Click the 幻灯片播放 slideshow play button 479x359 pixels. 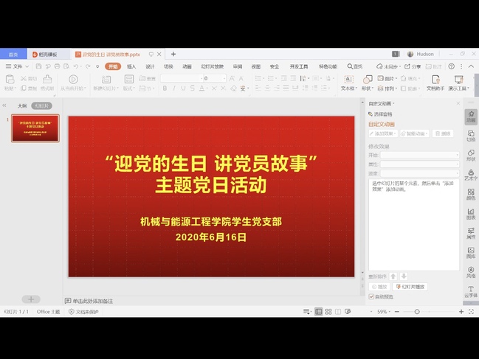[x=410, y=286]
